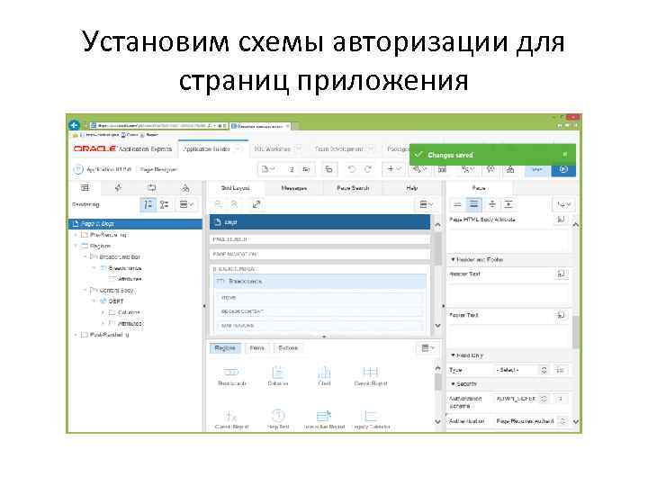Image resolution: width=648 pixels, height=486 pixels.
Task: Expand the Post-Rendering tree node
Action: pos(76,335)
